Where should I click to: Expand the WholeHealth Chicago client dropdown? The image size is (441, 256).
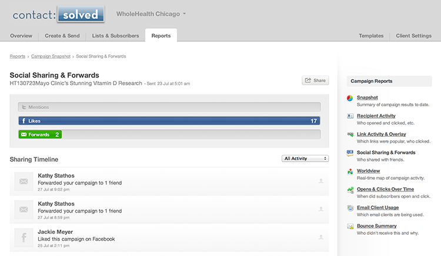tap(151, 14)
